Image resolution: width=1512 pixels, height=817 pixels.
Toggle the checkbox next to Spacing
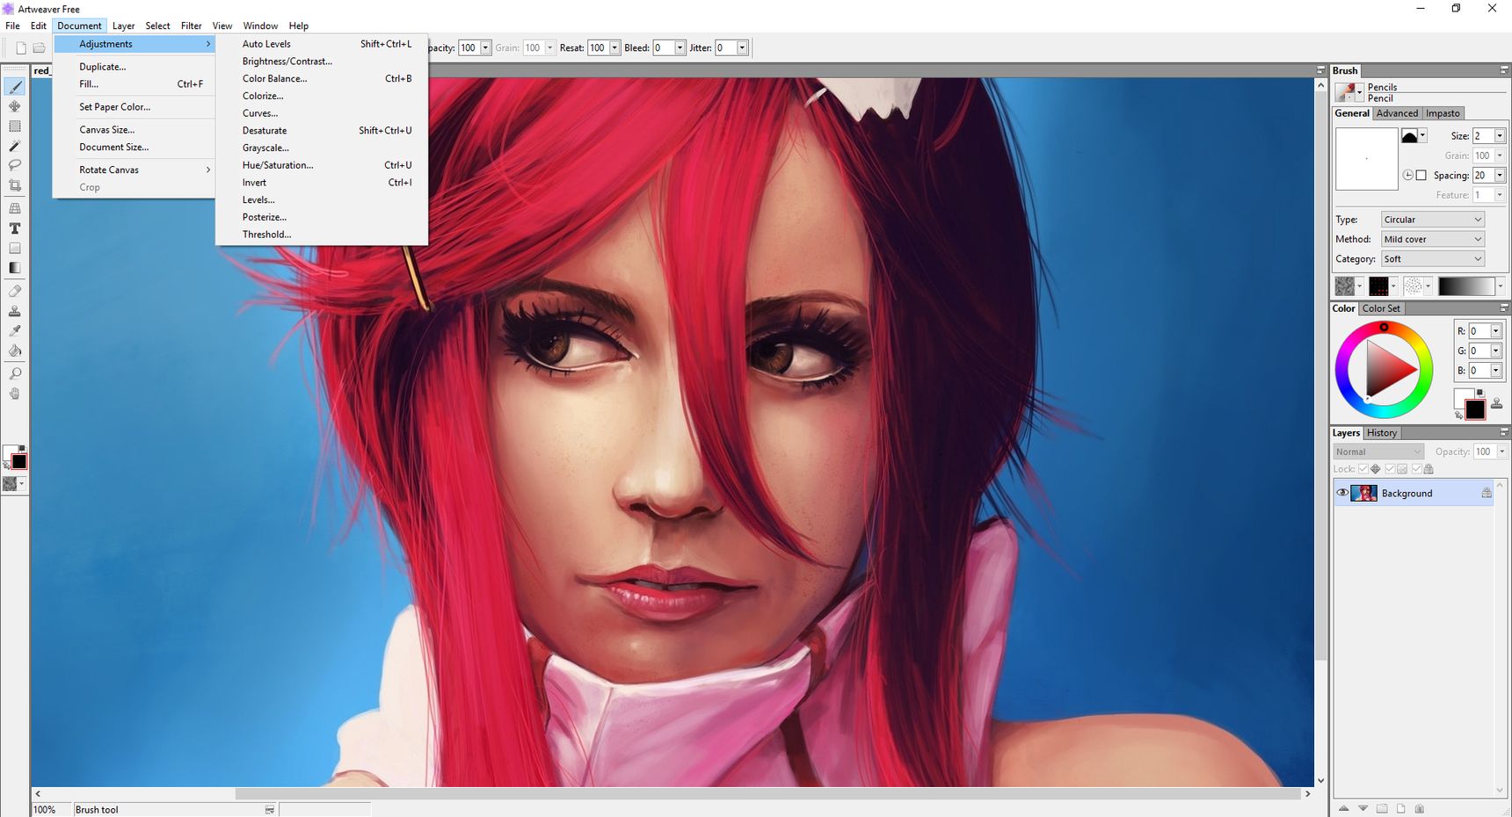(1421, 175)
